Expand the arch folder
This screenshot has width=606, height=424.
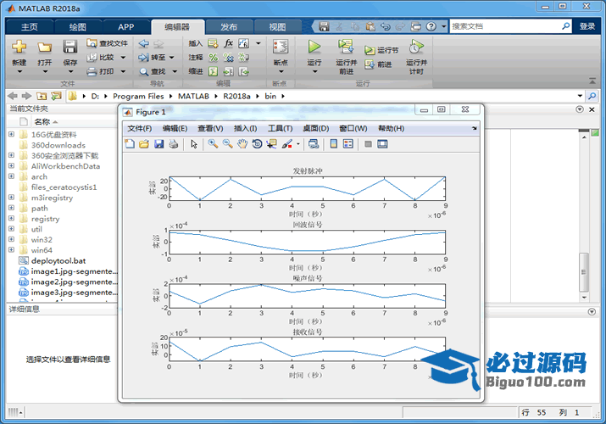pyautogui.click(x=11, y=176)
